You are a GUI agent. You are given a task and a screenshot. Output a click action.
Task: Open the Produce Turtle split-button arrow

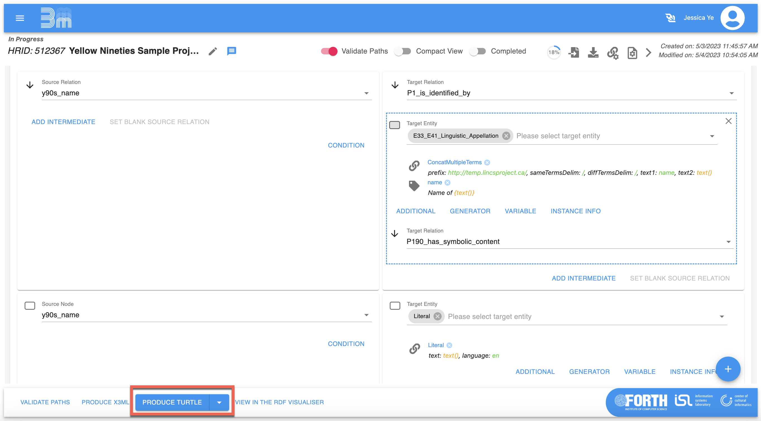click(219, 402)
